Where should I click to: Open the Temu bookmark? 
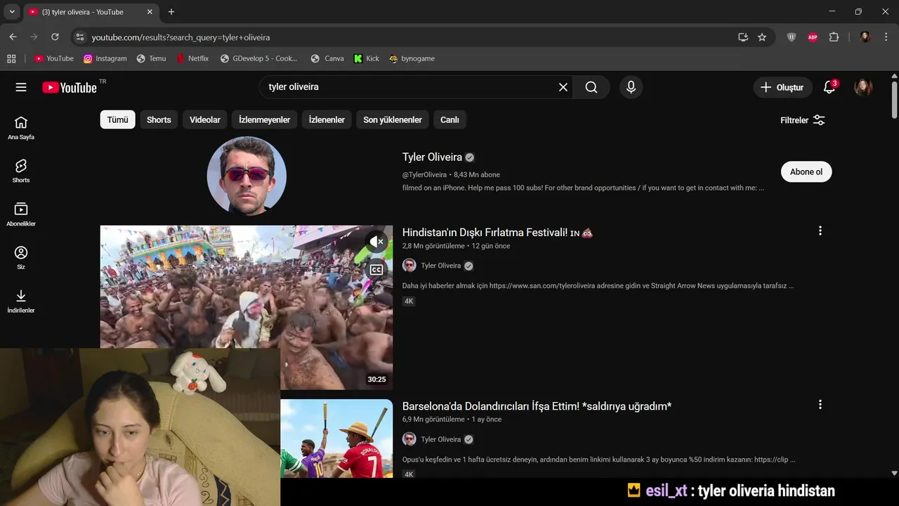click(151, 58)
